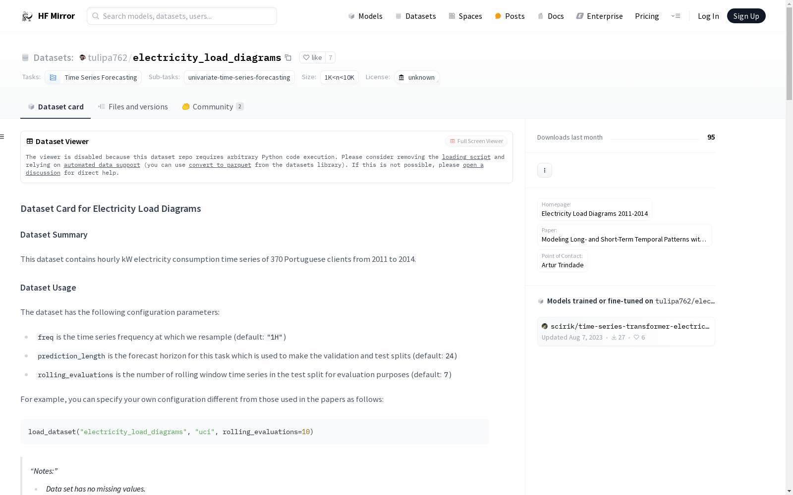Focus the search models, datasets, users field

pos(182,16)
